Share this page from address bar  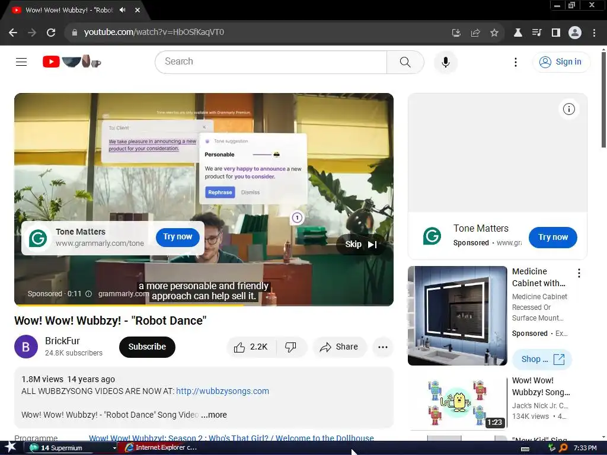(475, 33)
